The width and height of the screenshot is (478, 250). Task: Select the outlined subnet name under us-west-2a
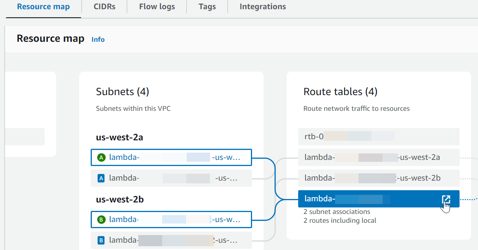175,157
